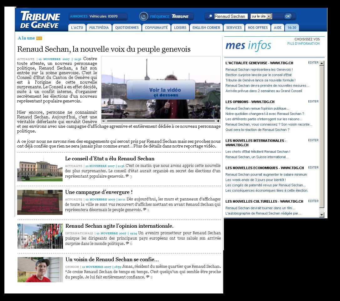Click the Fréquence Tribune radio icon

pos(143,16)
